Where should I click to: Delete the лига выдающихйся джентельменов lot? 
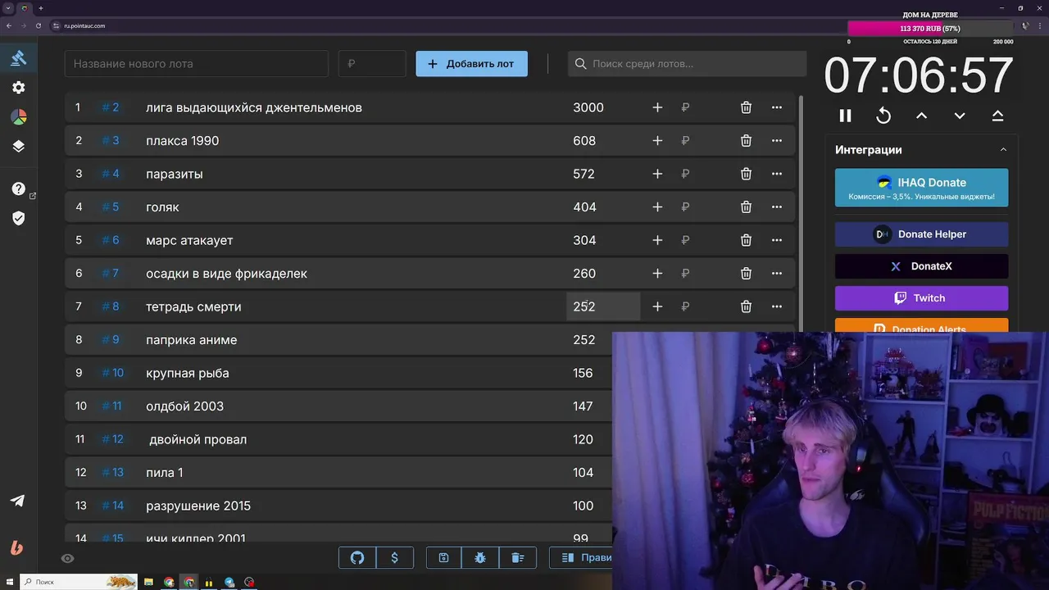[x=746, y=107]
